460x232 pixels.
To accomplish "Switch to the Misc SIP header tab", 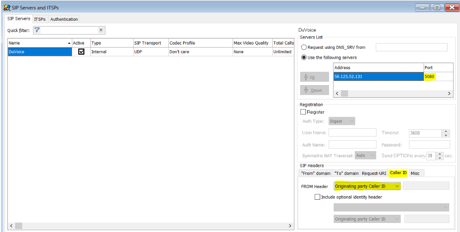I will coord(415,173).
